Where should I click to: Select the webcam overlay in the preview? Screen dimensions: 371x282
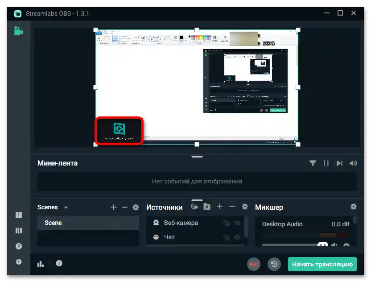[119, 130]
